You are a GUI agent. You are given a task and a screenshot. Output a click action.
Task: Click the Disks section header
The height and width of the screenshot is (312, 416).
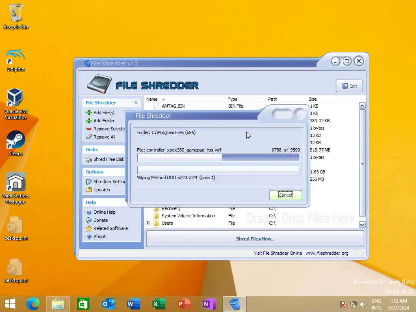[x=92, y=149]
